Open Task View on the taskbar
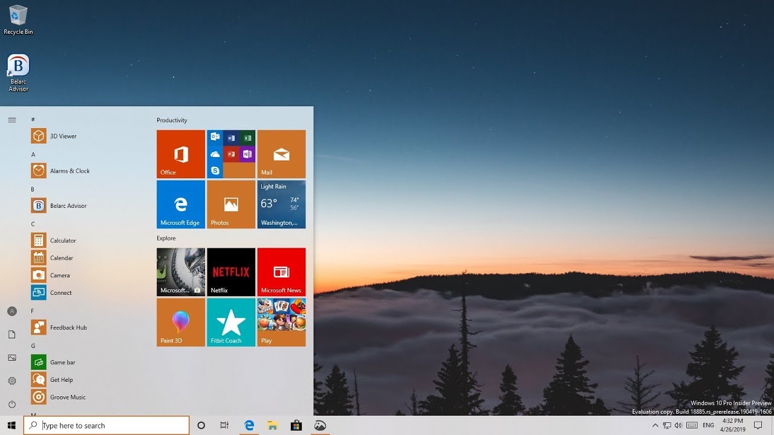This screenshot has height=435, width=774. 224,425
